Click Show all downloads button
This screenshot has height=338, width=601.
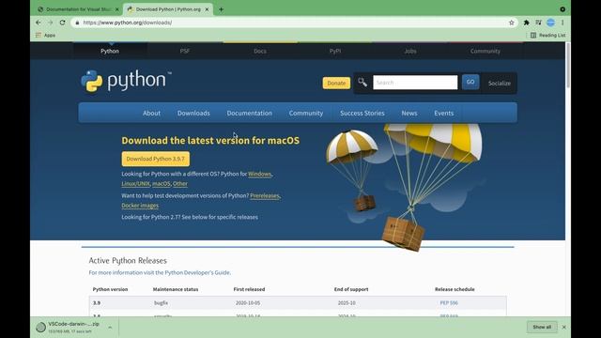542,327
